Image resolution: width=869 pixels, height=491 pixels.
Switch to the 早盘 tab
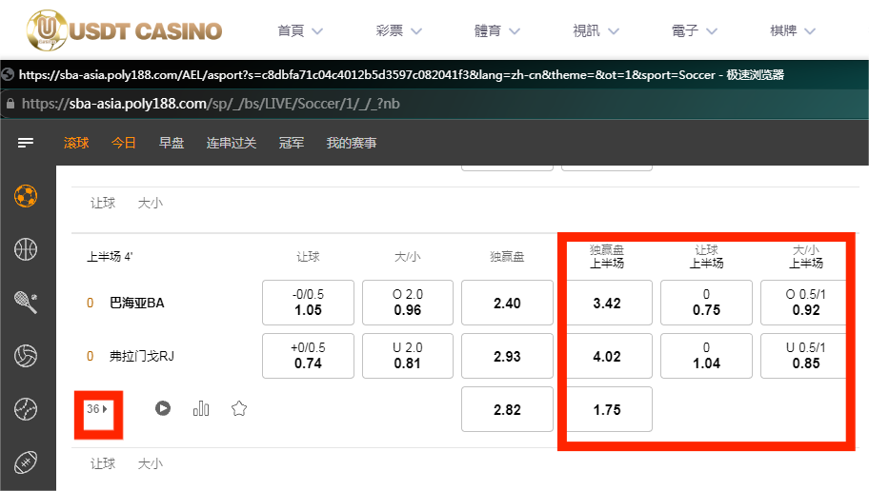[x=172, y=143]
